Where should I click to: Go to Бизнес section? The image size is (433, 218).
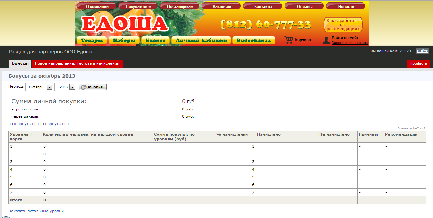click(x=155, y=40)
